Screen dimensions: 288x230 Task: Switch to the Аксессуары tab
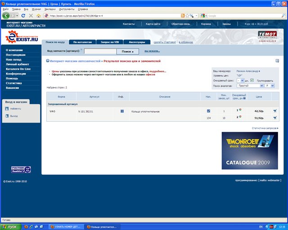coord(137,42)
